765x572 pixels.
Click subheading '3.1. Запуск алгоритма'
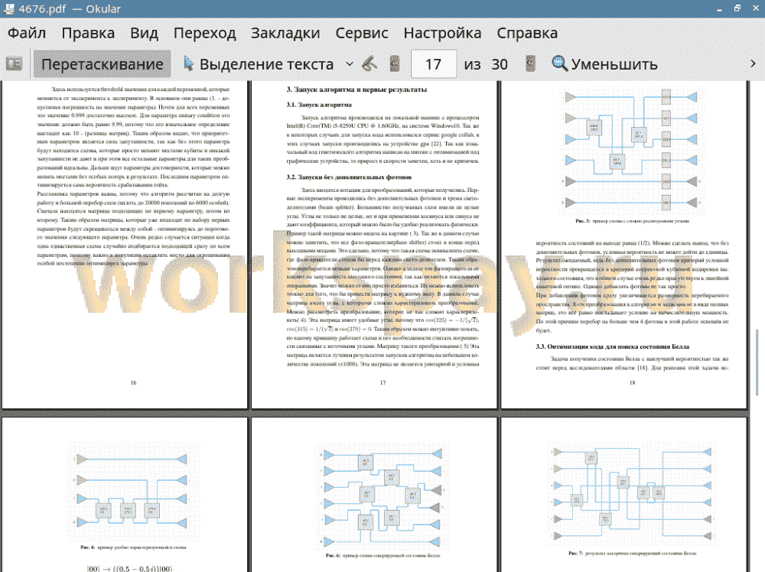[x=319, y=104]
